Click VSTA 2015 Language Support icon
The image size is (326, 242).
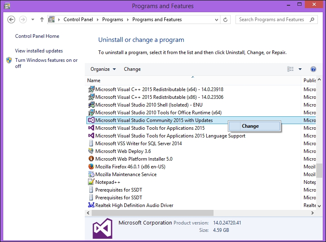(x=91, y=135)
